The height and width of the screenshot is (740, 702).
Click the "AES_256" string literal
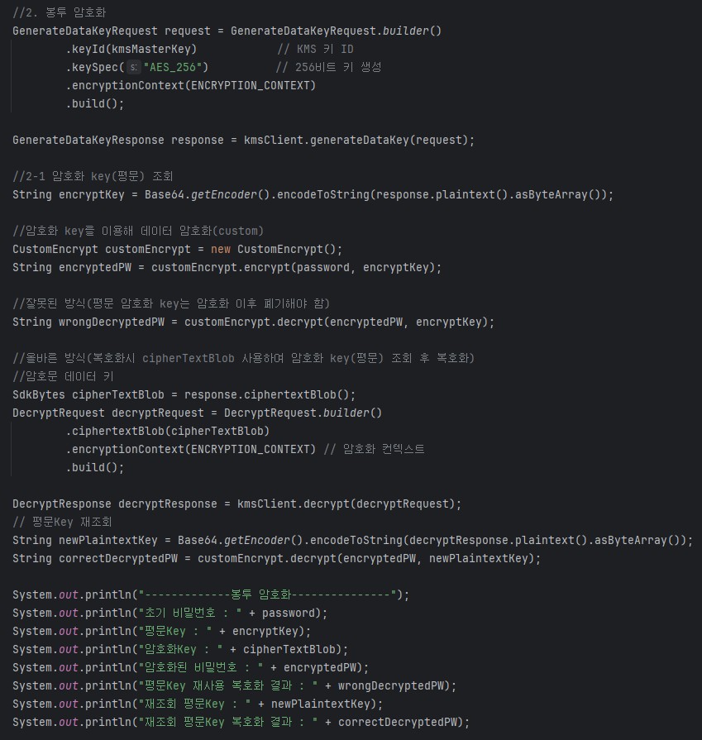(x=175, y=67)
